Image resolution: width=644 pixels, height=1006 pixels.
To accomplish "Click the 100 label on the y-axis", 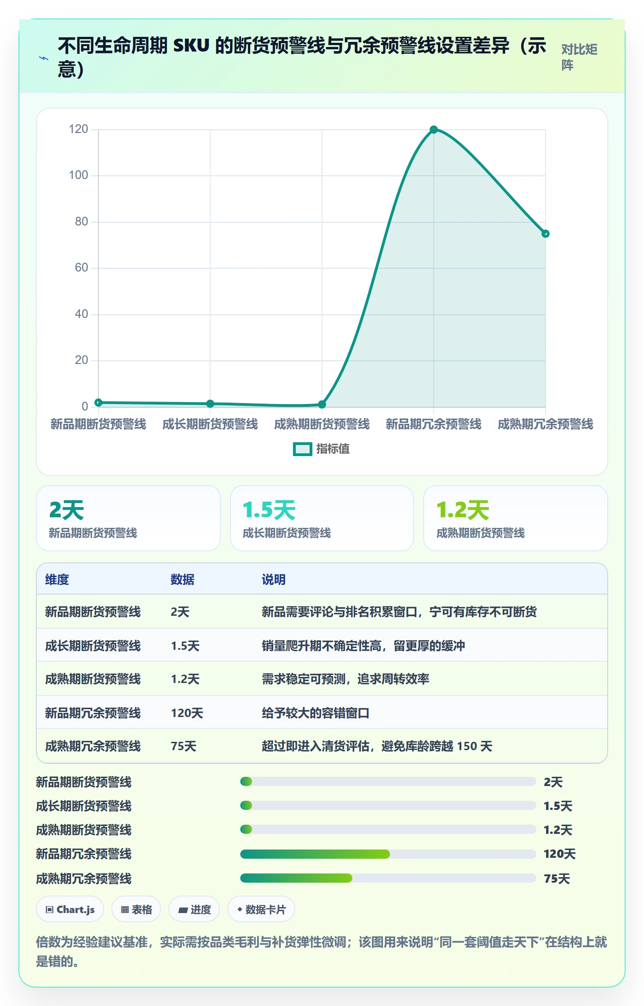I will [78, 175].
